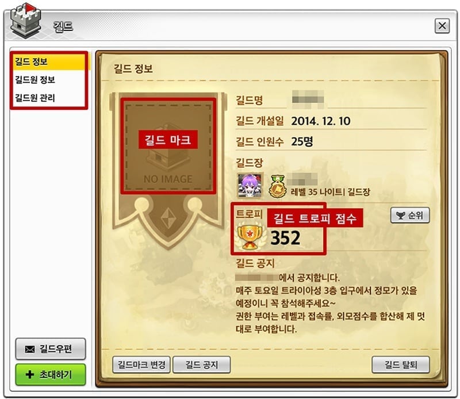This screenshot has height=399, width=460.
Task: Click the 길드 공지 button
Action: click(x=202, y=365)
